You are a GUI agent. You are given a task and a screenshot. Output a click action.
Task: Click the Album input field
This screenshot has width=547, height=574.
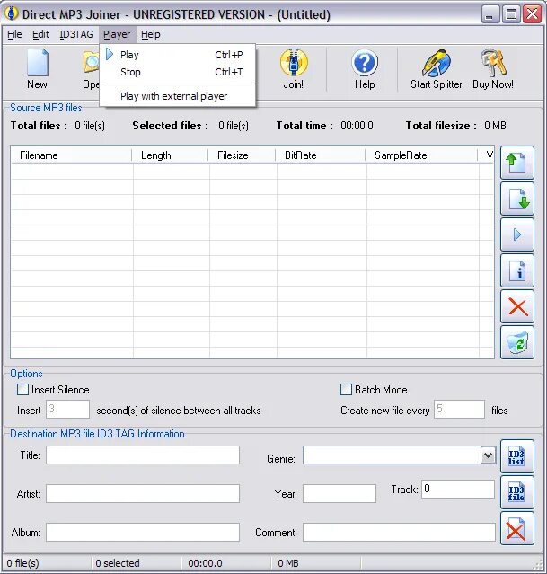click(143, 533)
